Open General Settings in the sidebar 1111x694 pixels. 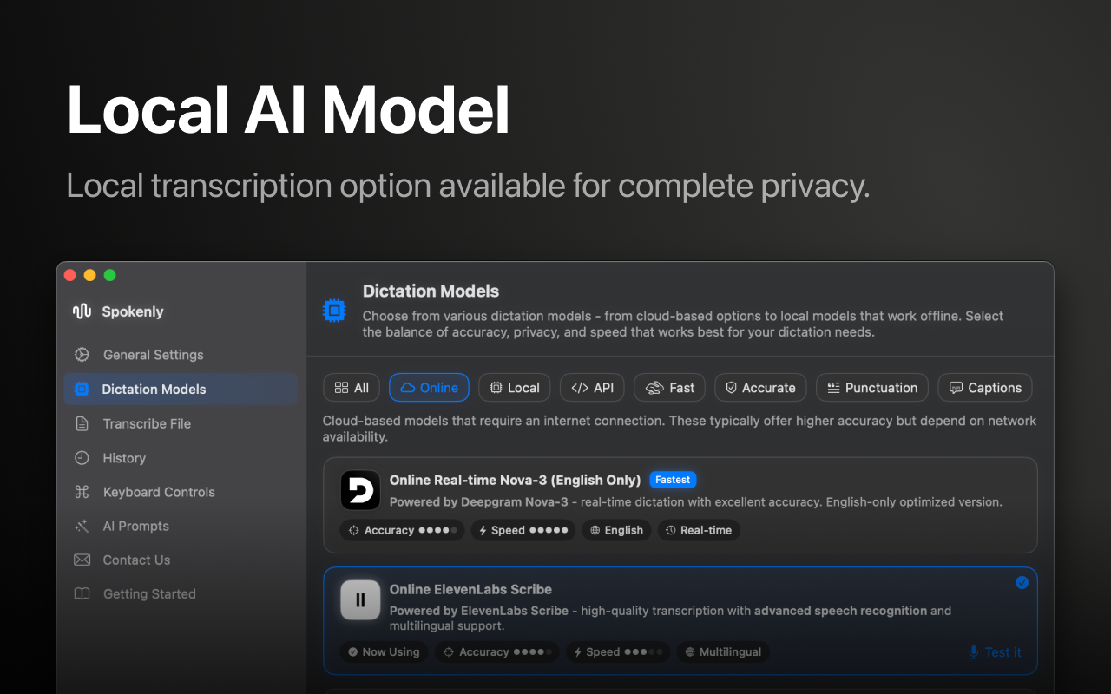(x=181, y=355)
